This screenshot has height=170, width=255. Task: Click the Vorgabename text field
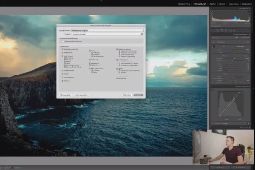[108, 31]
